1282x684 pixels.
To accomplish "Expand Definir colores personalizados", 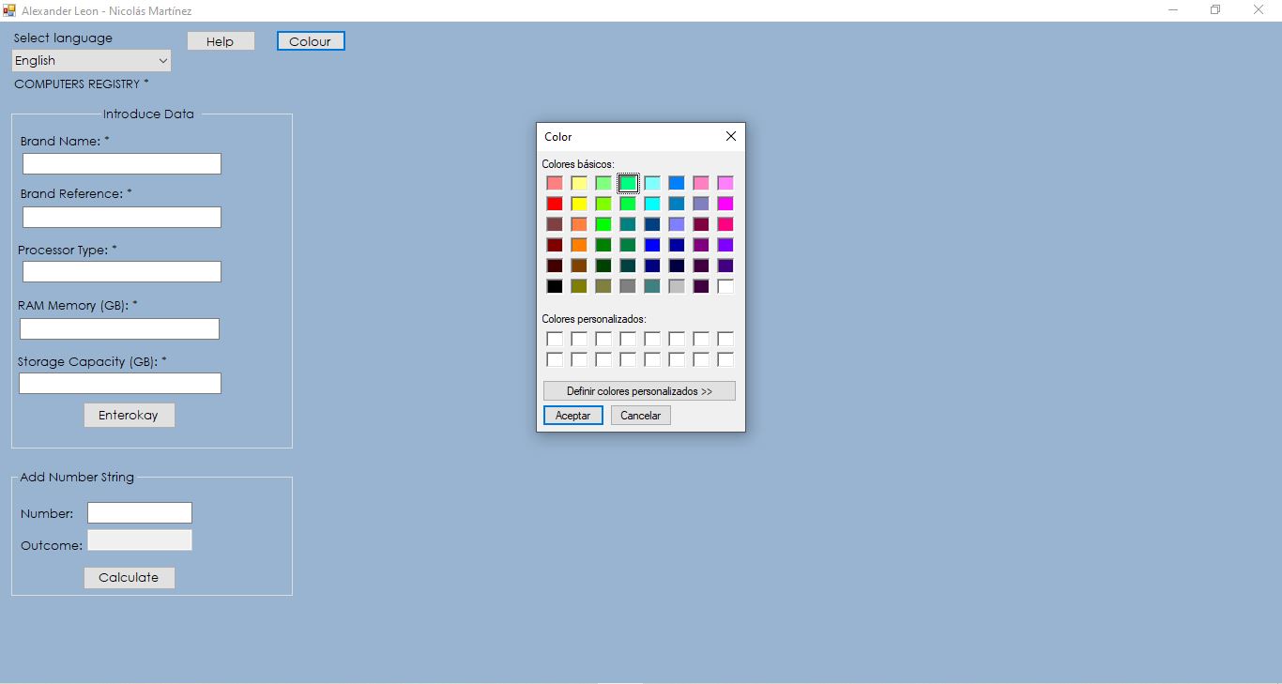I will [639, 391].
